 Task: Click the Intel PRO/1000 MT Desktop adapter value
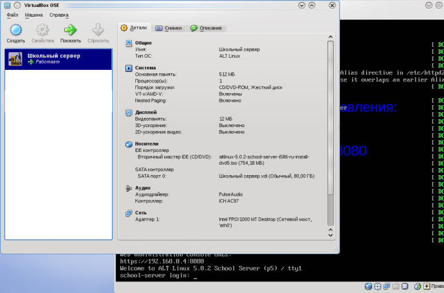265,222
